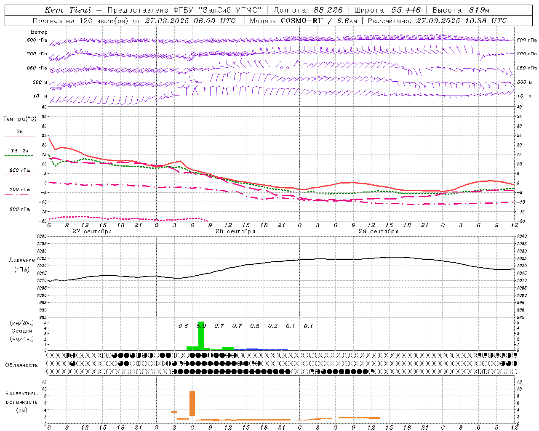Click the Давление pressure axis label
This screenshot has width=539, height=431.
22,260
